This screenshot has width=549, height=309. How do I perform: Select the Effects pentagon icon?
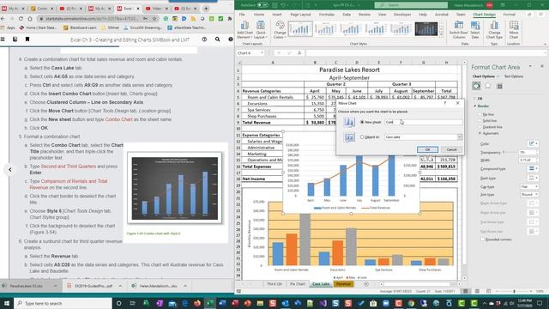488,86
